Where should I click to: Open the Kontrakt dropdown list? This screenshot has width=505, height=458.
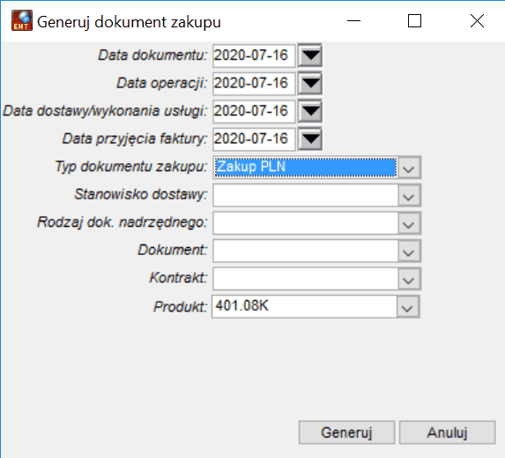(409, 279)
